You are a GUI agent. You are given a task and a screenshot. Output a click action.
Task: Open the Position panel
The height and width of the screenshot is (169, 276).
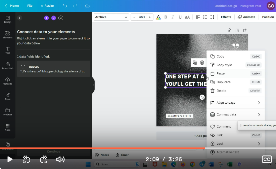coord(268,17)
